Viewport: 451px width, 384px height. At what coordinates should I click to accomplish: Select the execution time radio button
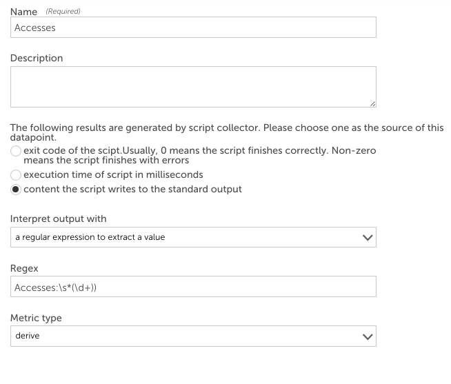coord(16,175)
